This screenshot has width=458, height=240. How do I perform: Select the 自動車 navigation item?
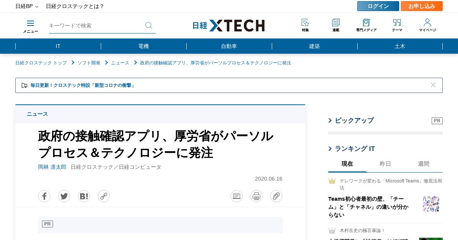click(x=229, y=46)
